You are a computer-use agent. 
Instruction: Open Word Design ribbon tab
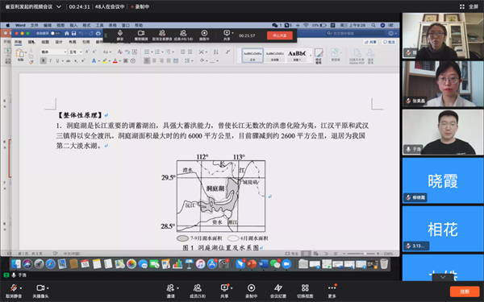[x=59, y=42]
